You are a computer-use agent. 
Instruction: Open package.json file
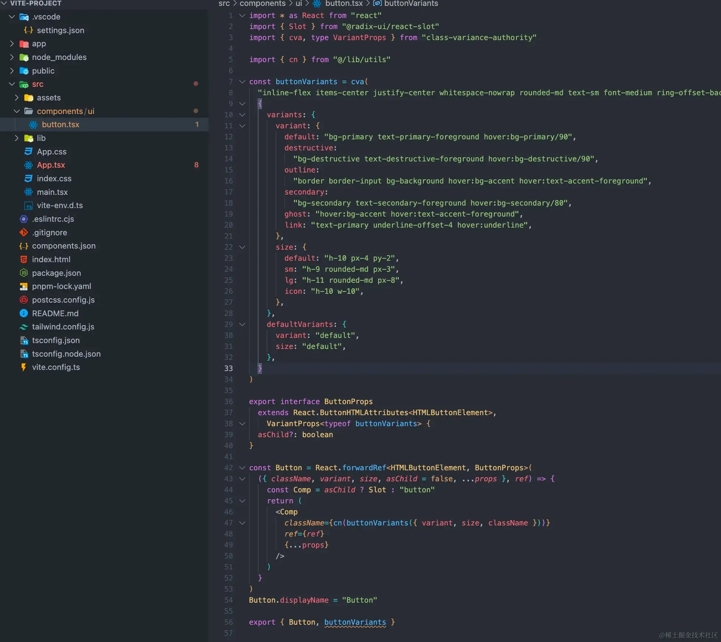[x=56, y=273]
